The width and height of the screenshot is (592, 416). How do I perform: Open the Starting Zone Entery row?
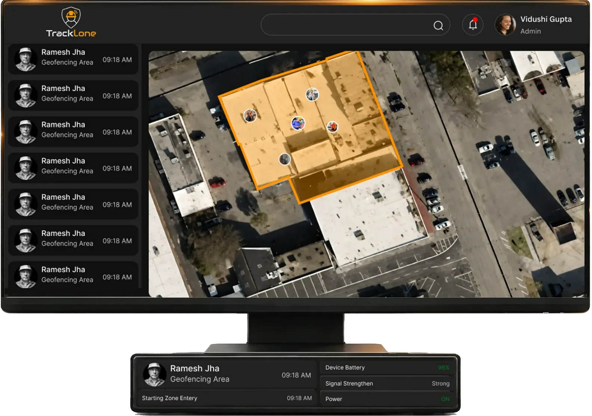[226, 398]
